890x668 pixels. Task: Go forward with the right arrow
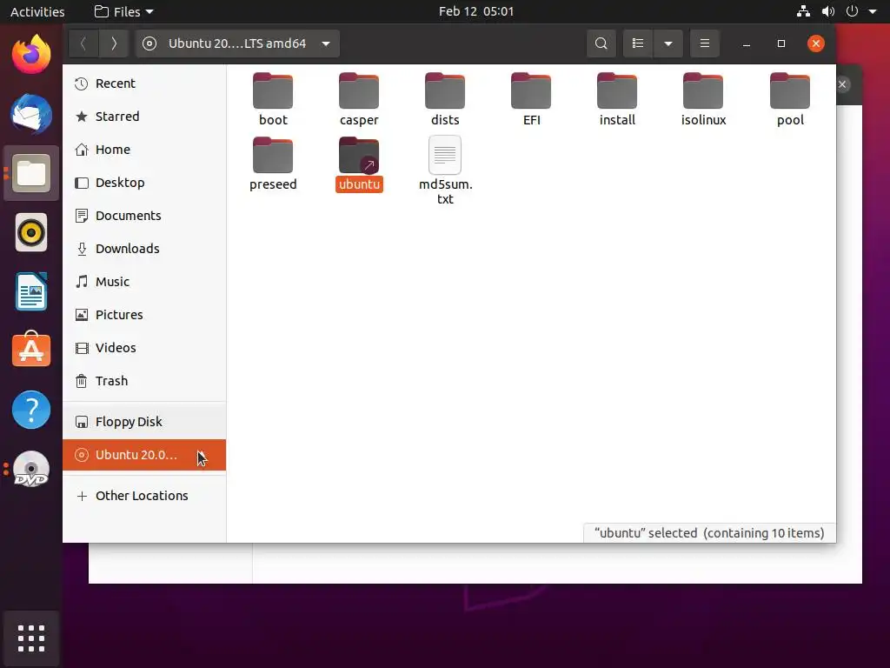pos(114,43)
